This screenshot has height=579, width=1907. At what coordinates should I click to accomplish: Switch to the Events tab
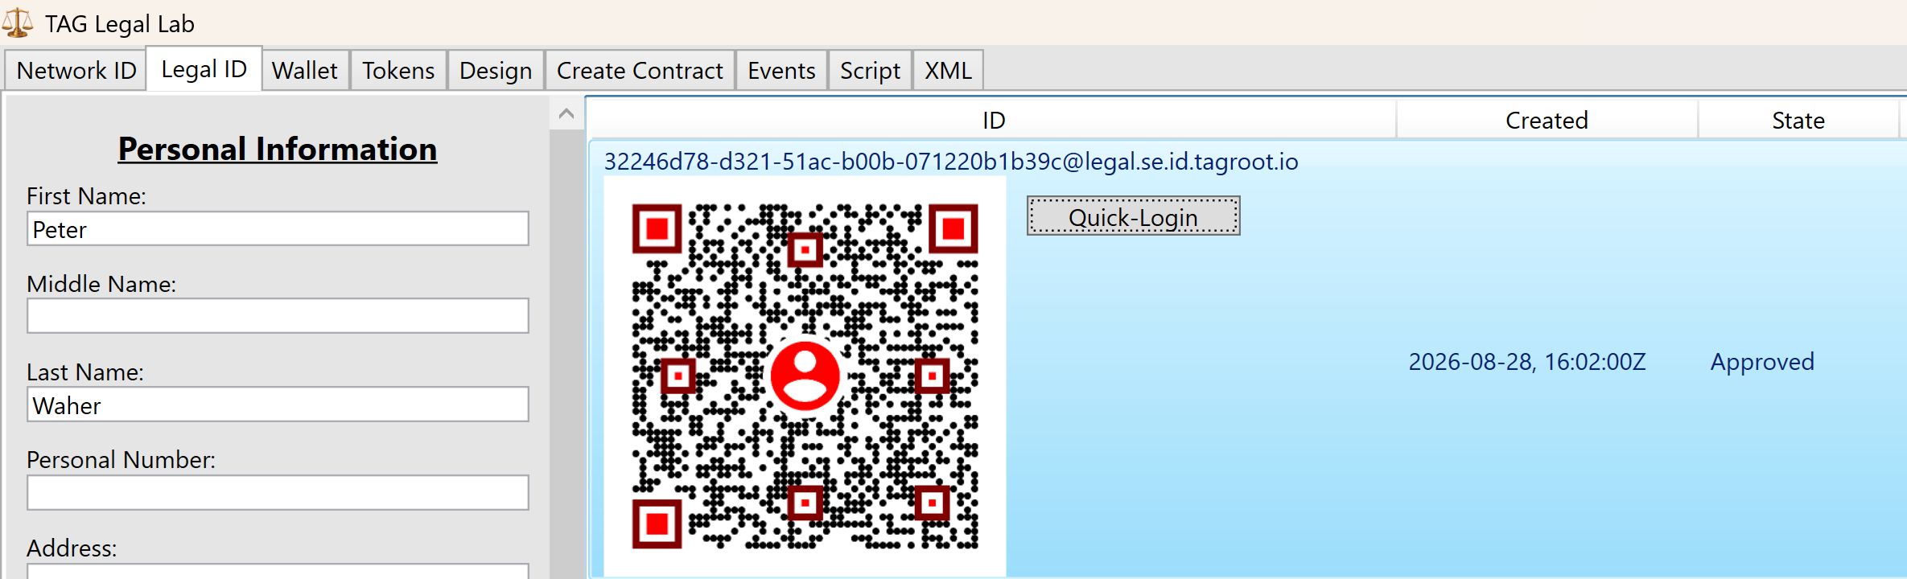click(x=781, y=71)
